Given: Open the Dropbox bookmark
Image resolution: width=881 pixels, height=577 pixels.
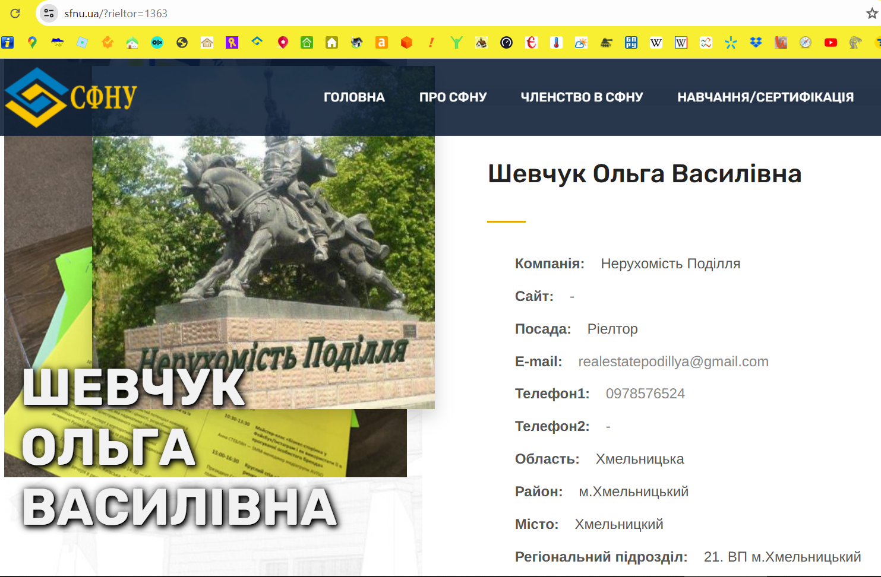Looking at the screenshot, I should coord(756,42).
